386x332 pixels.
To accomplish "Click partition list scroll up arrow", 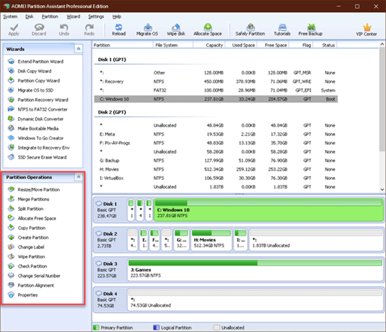I will 382,44.
